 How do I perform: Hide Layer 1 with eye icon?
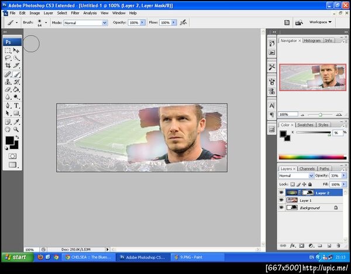[x=281, y=200]
